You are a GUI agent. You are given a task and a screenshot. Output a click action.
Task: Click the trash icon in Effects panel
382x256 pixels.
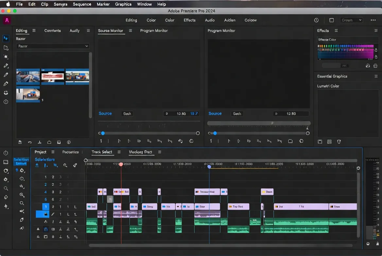coord(375,66)
